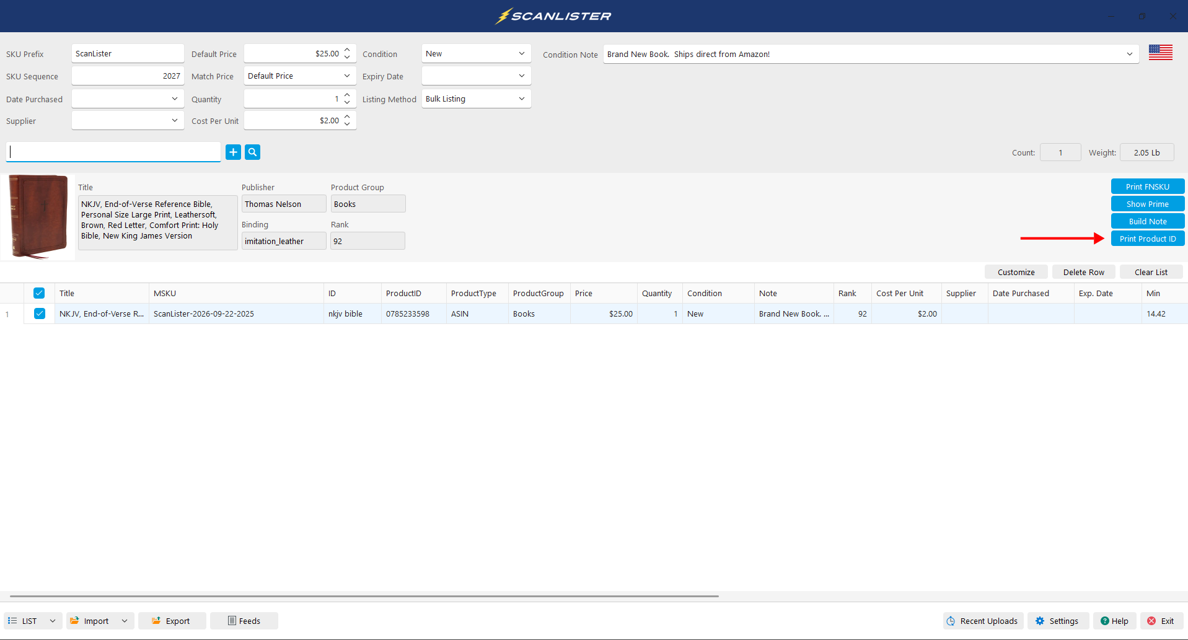The height and width of the screenshot is (640, 1188).
Task: Click the SKU Prefix input field
Action: [x=128, y=54]
